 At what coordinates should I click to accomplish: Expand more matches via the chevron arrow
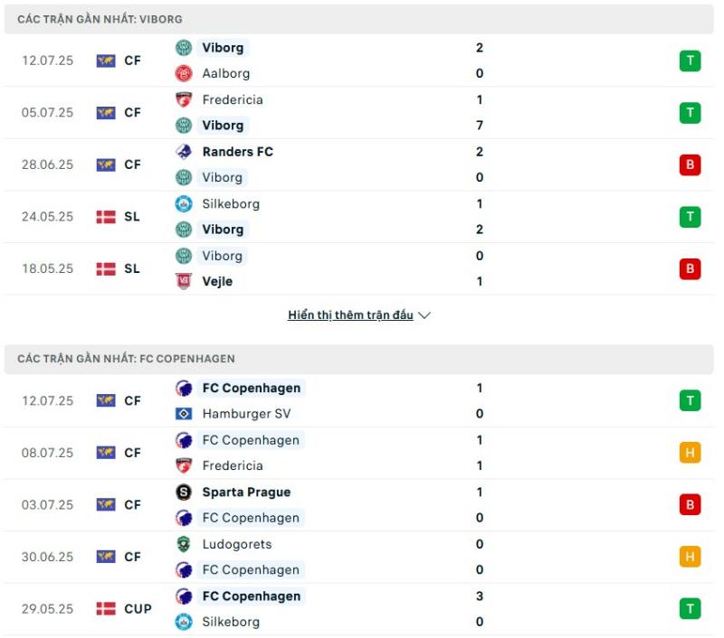pyautogui.click(x=424, y=315)
